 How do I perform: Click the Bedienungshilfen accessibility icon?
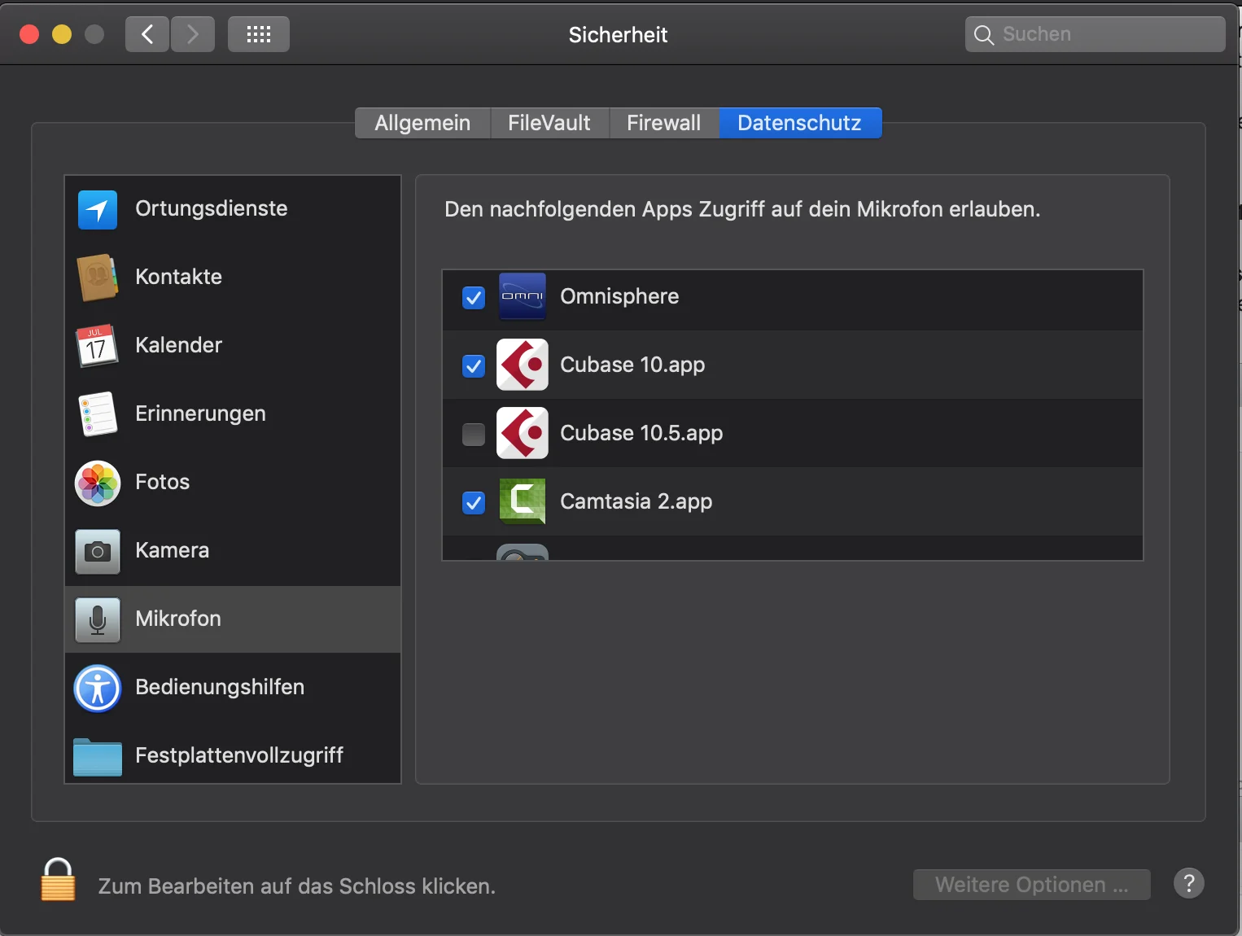point(98,689)
